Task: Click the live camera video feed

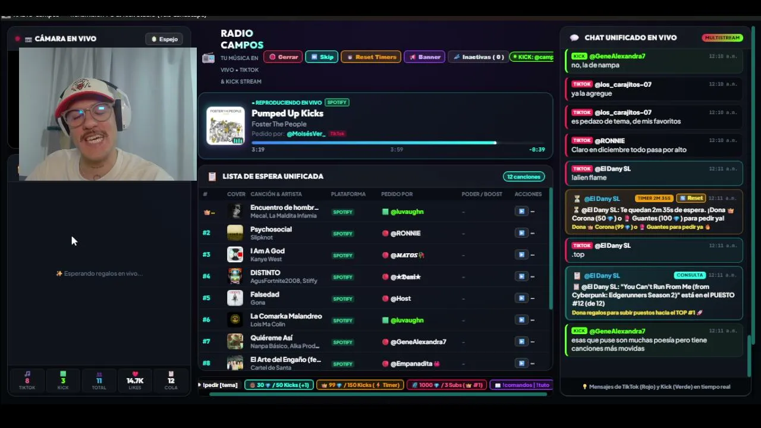Action: [108, 114]
